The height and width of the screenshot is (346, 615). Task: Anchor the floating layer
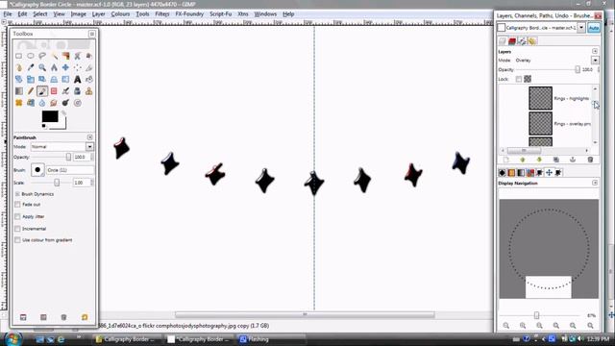pos(573,160)
